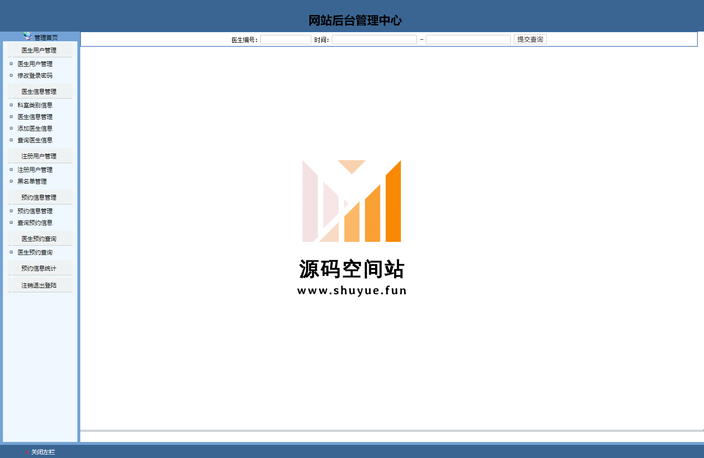The image size is (704, 458).
Task: Open 科室类别信息 page
Action: [x=35, y=105]
